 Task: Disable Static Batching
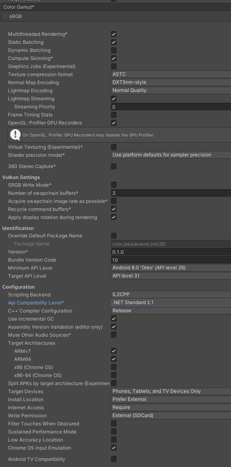click(x=114, y=42)
